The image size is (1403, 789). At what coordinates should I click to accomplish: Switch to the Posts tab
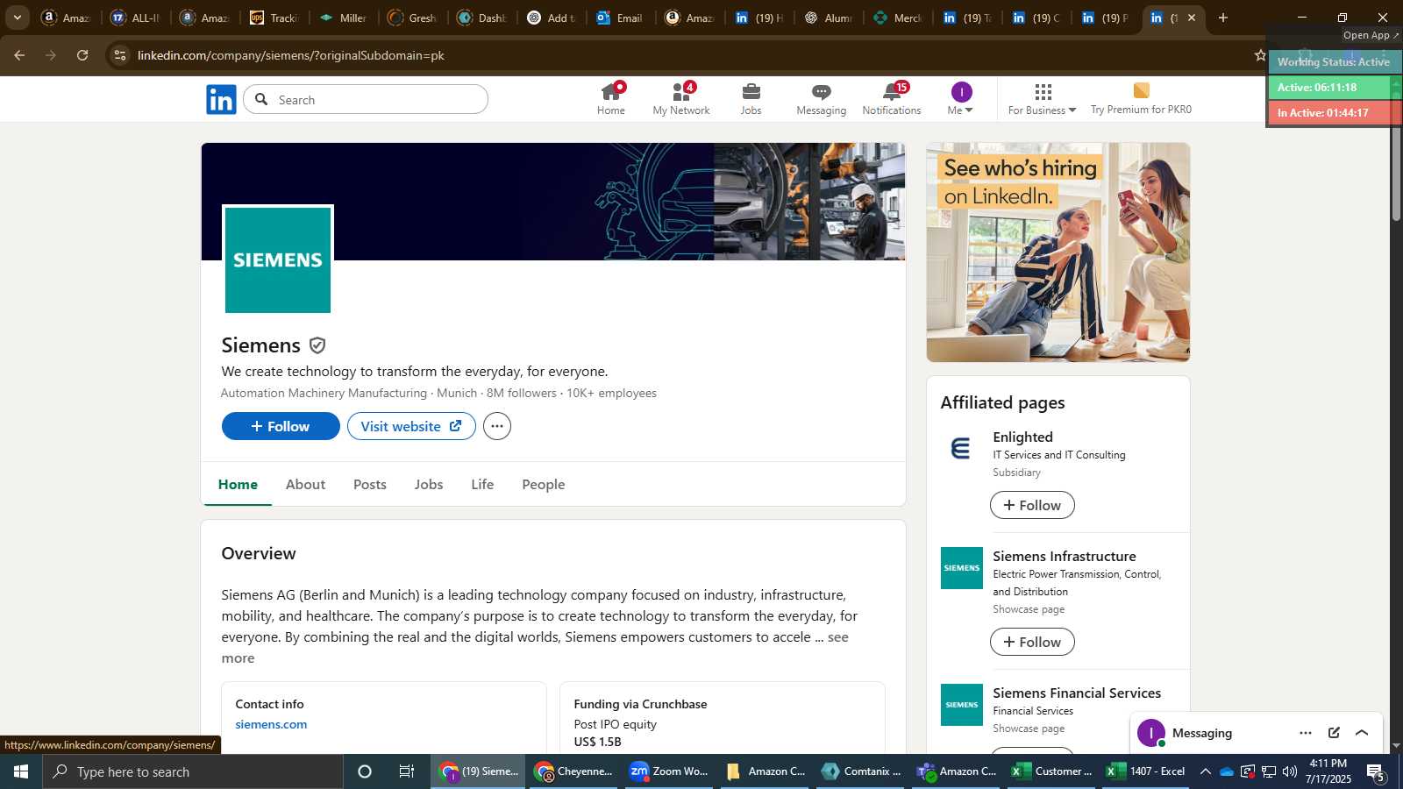click(x=370, y=484)
